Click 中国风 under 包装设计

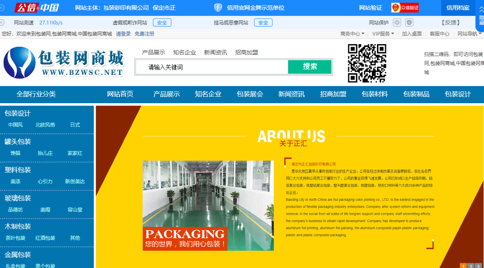(15, 125)
